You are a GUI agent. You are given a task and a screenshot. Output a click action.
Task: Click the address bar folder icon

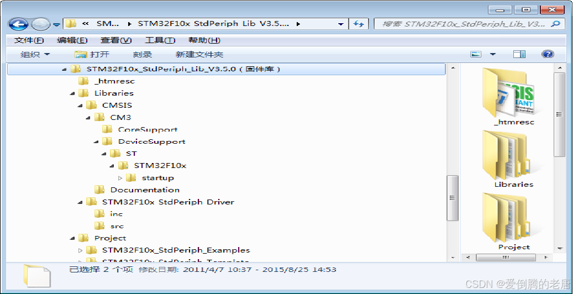point(71,24)
